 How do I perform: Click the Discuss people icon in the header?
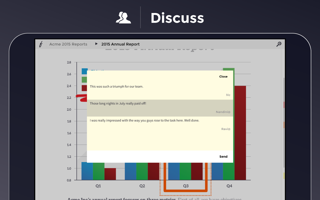tap(123, 17)
